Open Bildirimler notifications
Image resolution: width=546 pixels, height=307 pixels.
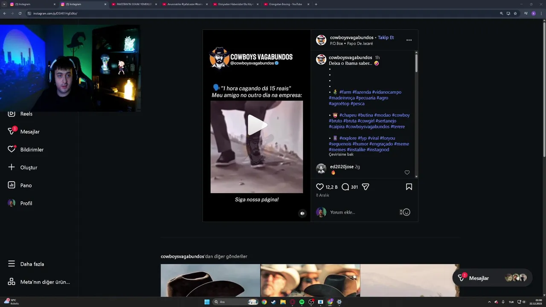pyautogui.click(x=26, y=150)
